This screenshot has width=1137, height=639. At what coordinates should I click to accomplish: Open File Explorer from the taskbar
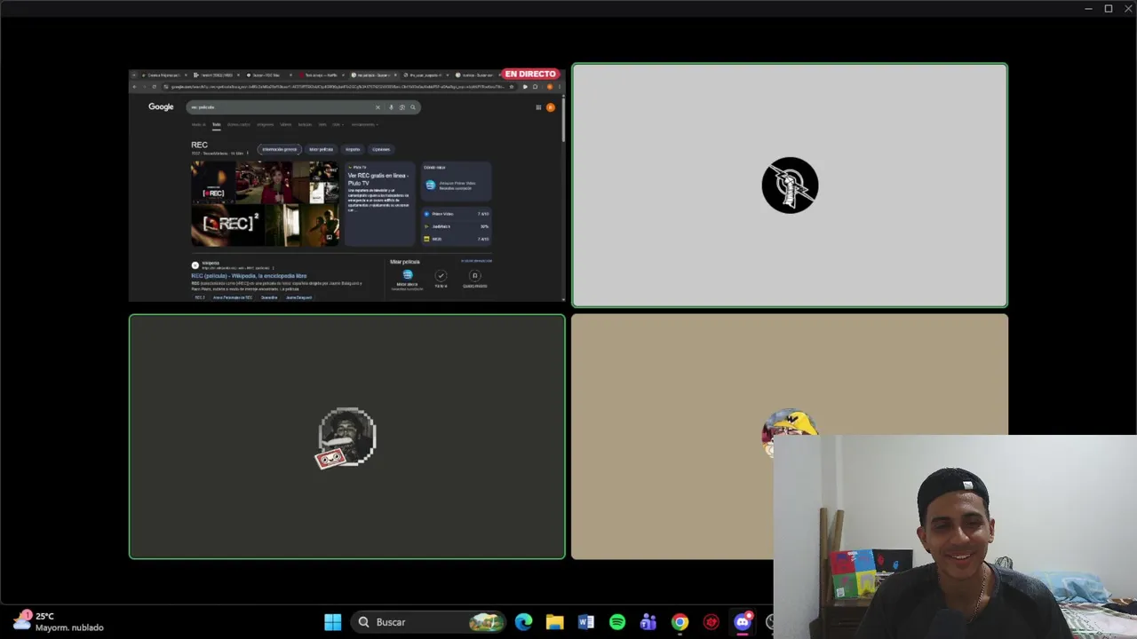tap(554, 622)
